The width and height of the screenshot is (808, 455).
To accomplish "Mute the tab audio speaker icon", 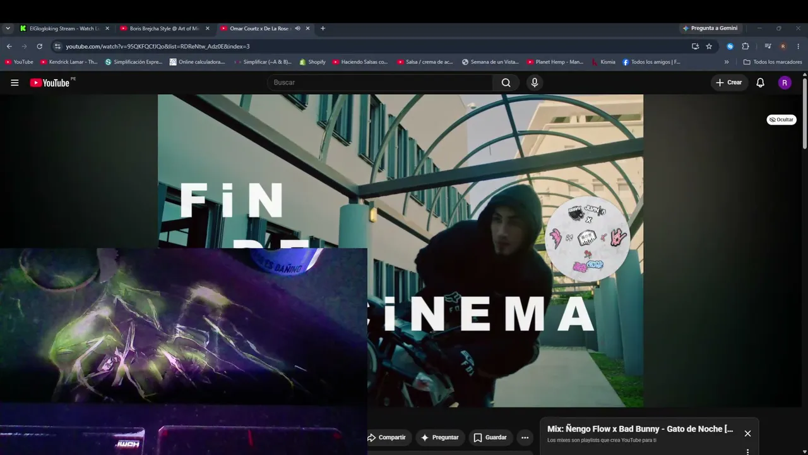I will click(297, 28).
